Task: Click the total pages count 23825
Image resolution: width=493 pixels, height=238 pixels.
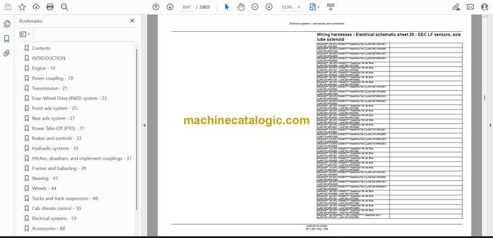Action: click(205, 7)
